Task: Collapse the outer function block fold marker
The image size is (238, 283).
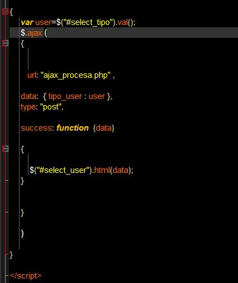Action: point(5,12)
